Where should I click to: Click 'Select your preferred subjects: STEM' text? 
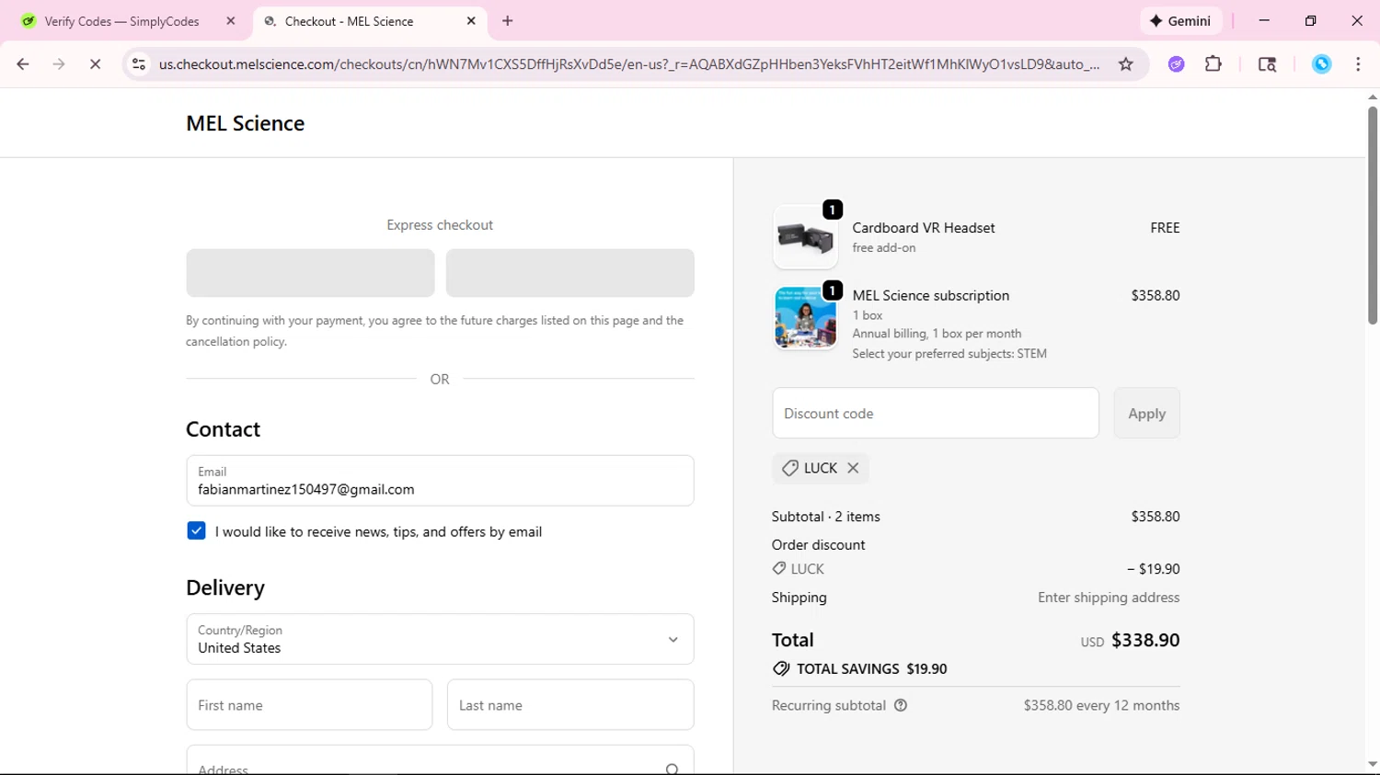pos(949,354)
